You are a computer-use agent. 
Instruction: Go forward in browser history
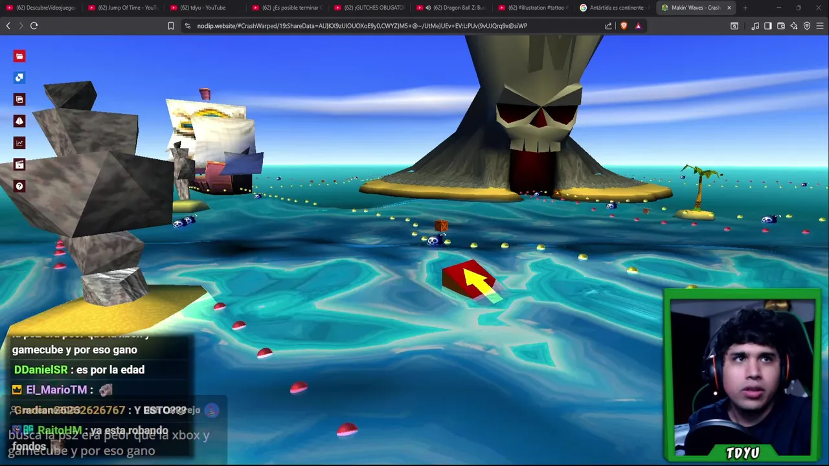tap(21, 26)
